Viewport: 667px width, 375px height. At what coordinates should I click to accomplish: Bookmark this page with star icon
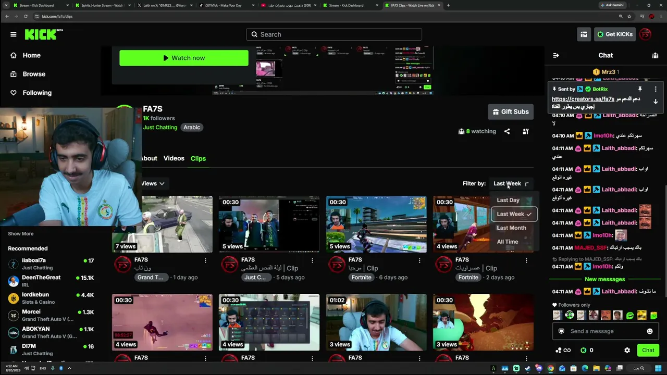point(629,16)
